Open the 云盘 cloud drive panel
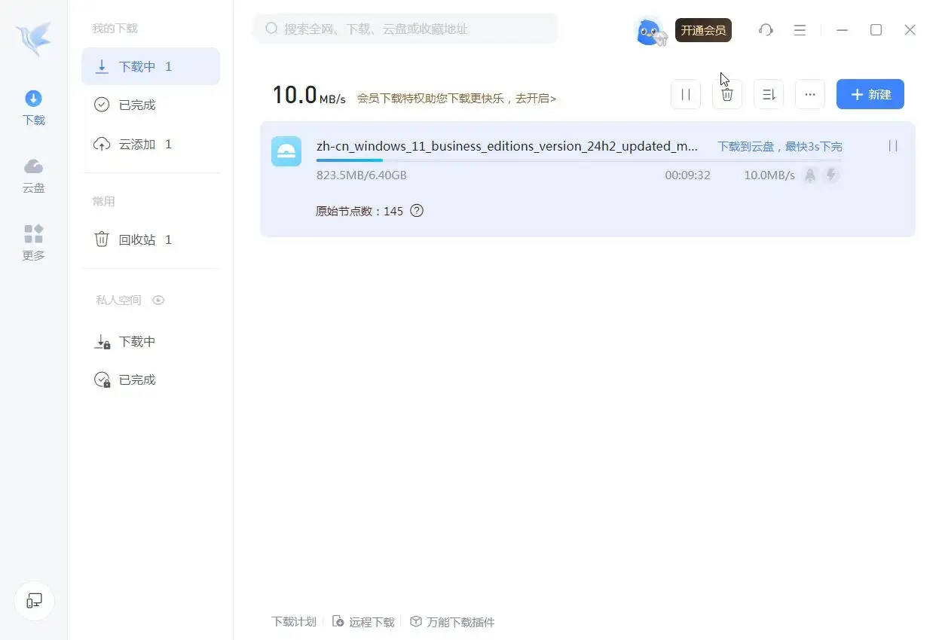Viewport: 942px width, 640px height. pos(33,175)
